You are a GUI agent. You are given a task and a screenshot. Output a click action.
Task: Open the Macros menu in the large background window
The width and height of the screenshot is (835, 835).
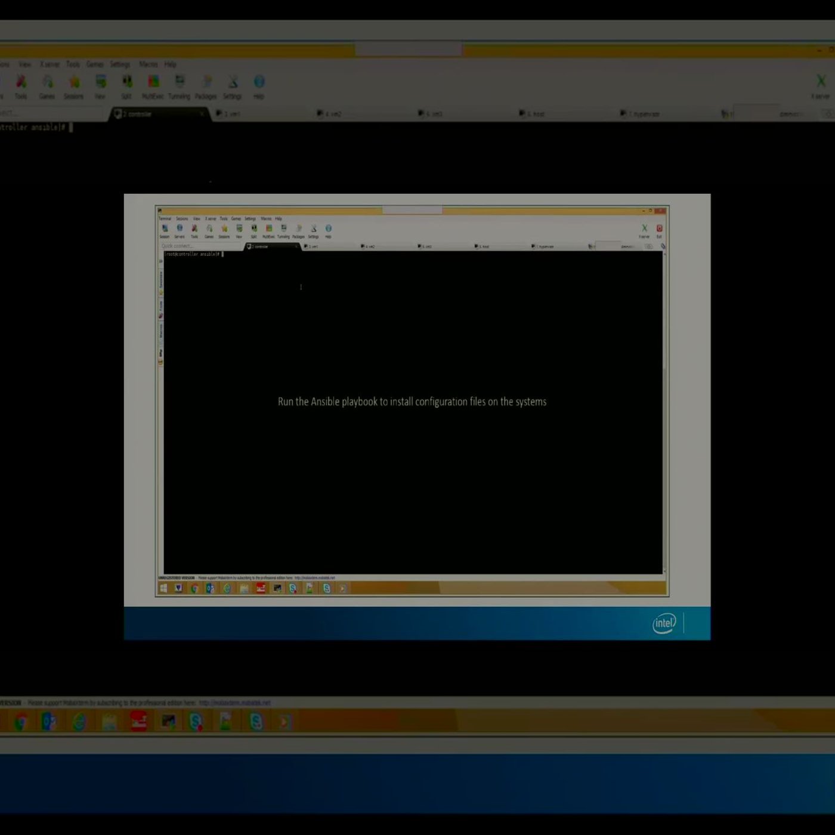149,64
